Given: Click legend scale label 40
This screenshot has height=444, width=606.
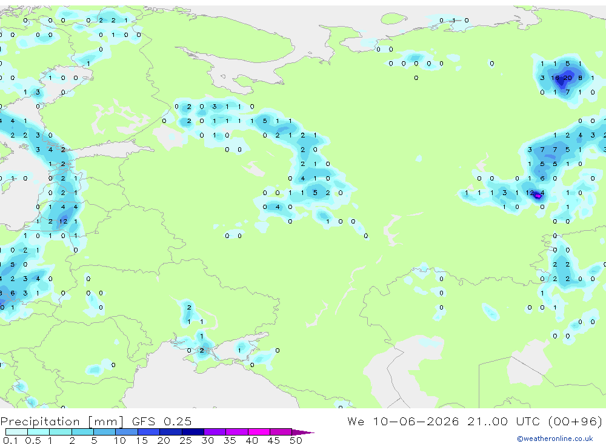Looking at the screenshot, I should click(x=252, y=440).
